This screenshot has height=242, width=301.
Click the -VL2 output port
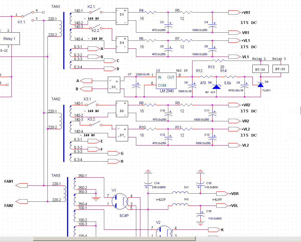(x=234, y=145)
